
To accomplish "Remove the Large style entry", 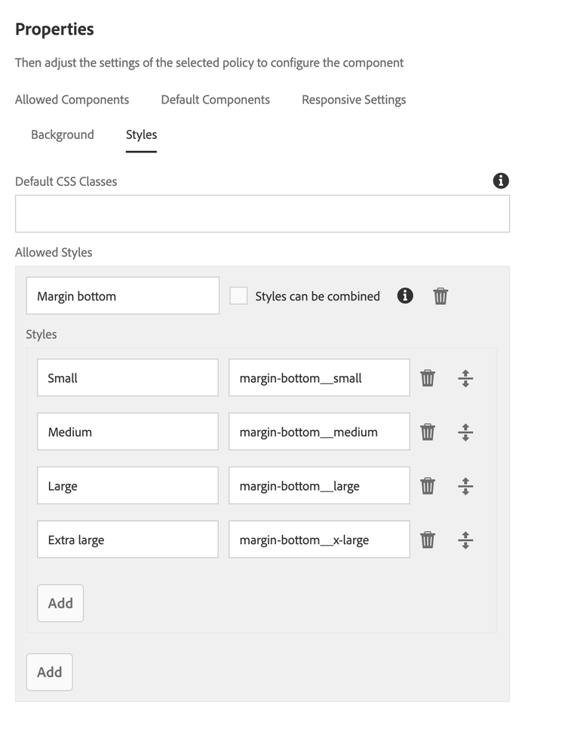I will [x=428, y=486].
